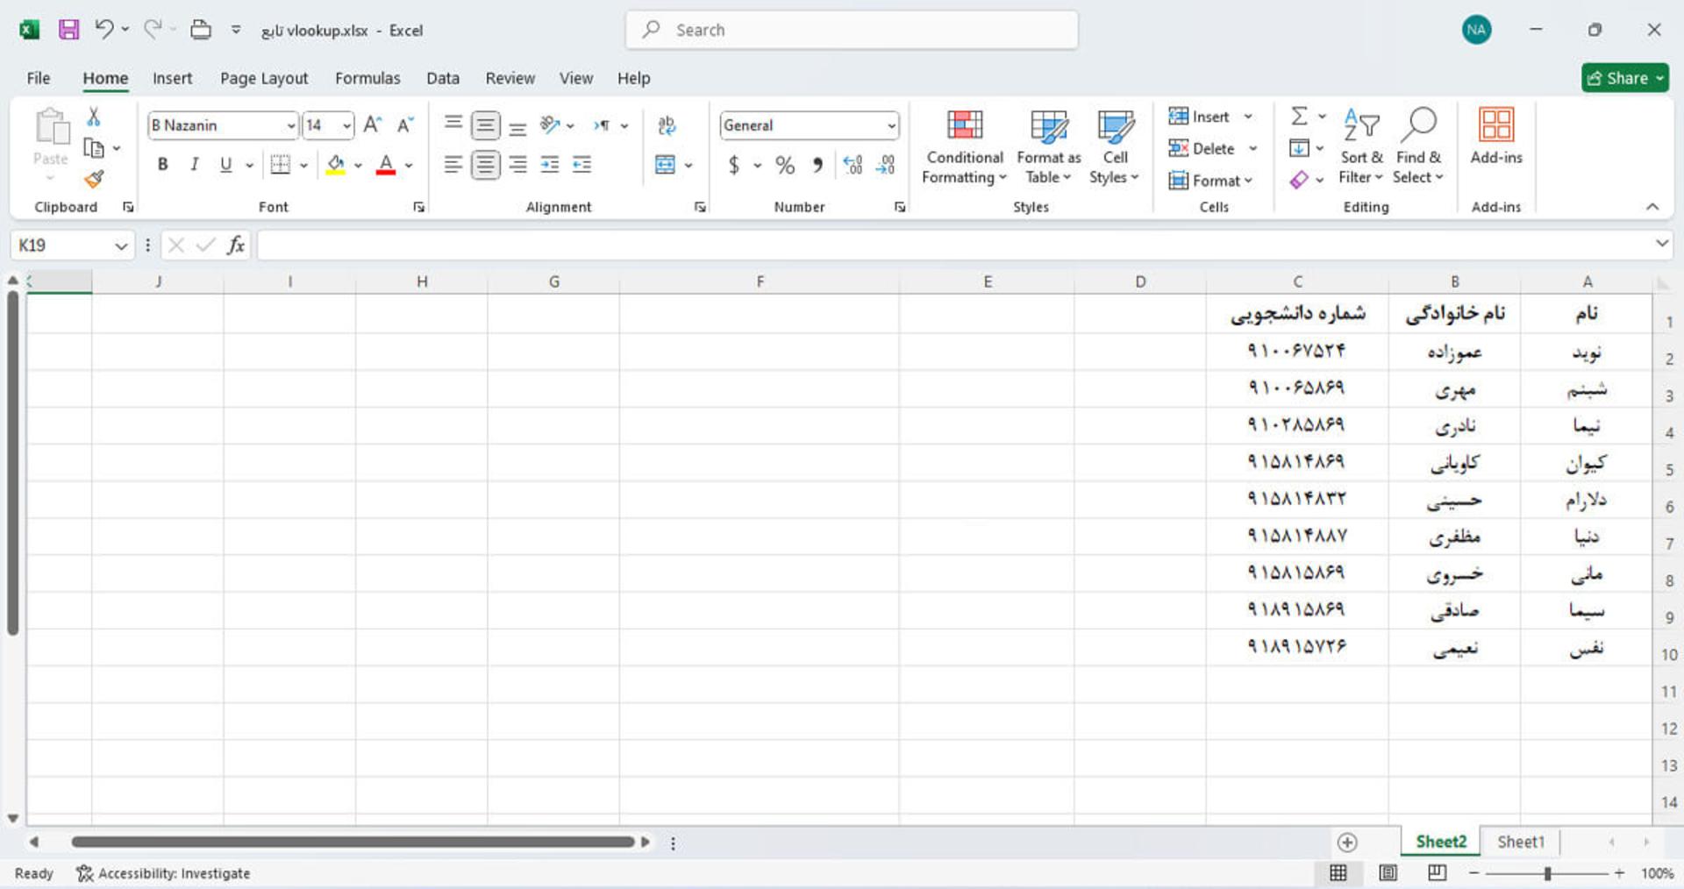Click Decrease Decimal icon
Screen dimensions: 1684x889
[x=886, y=165]
